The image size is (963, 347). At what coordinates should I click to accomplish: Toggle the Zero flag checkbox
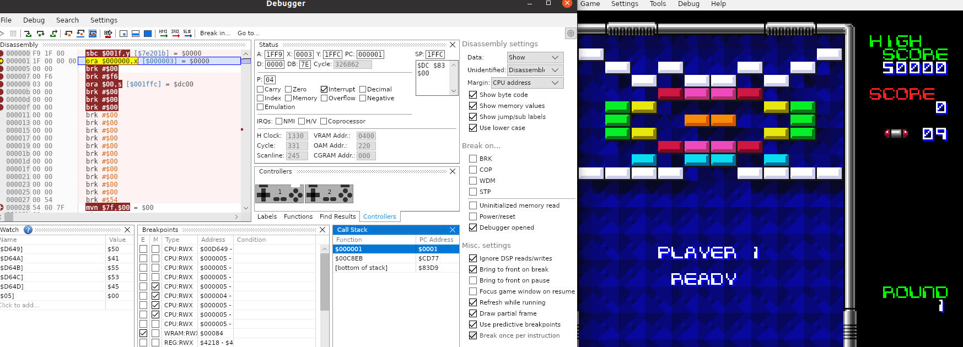pos(288,89)
